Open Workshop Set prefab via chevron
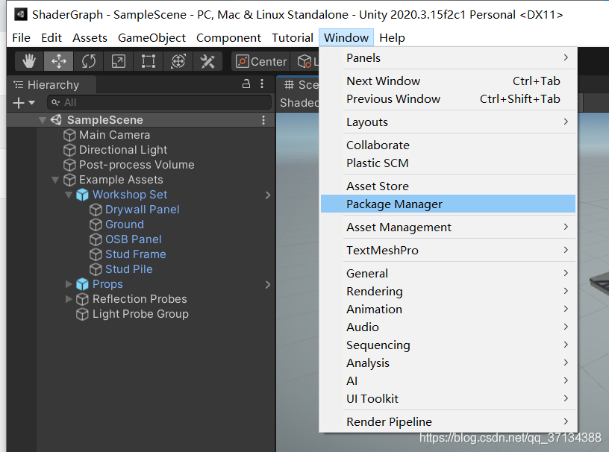This screenshot has width=609, height=452. [x=268, y=195]
